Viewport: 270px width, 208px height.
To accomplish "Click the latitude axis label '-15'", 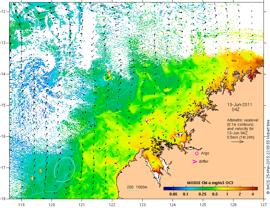I will pos(3,105).
